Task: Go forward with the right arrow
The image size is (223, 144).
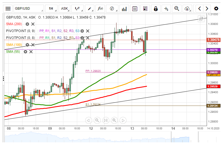Action: click(207, 9)
